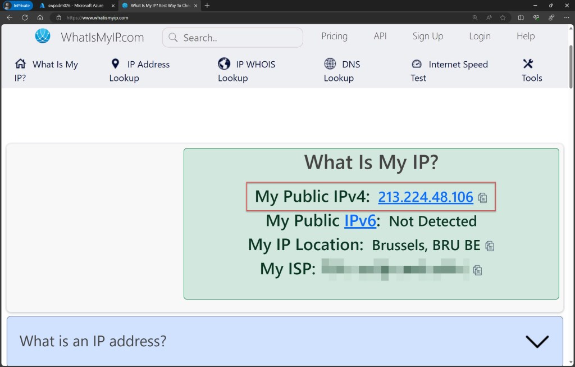This screenshot has height=367, width=575.
Task: Click the WhatIsMyIP.com globe logo
Action: [x=43, y=37]
